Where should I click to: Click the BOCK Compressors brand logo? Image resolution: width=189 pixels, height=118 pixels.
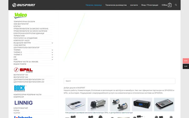point(20,89)
